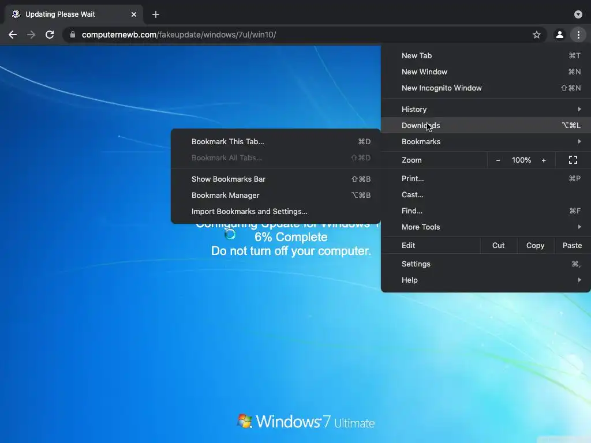The image size is (591, 443).
Task: Click the Windows 7 Ultimate logo
Action: click(x=306, y=422)
